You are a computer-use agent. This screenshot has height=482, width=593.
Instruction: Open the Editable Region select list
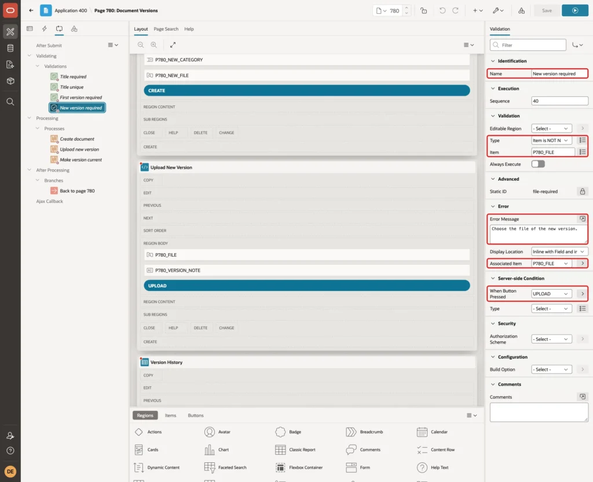[551, 129]
